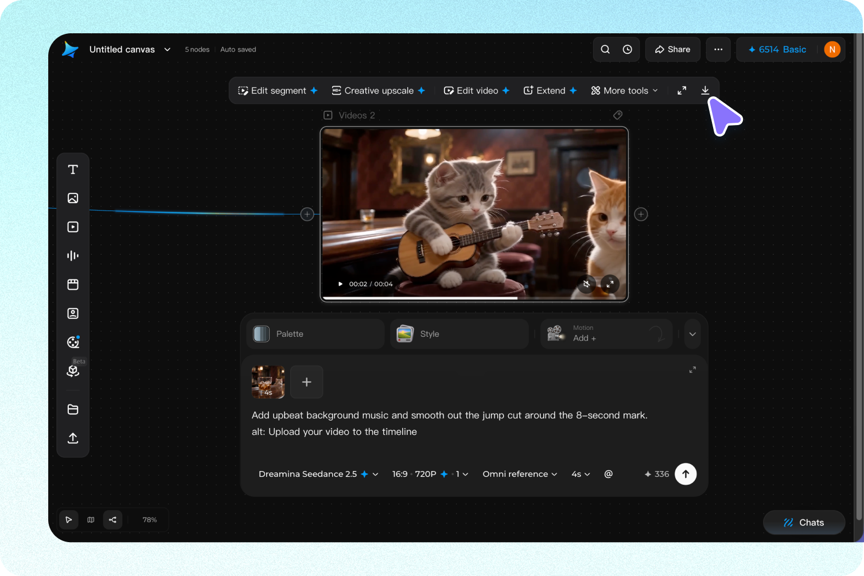Click the @ mention icon in prompt bar
Viewport: 864px width, 576px height.
609,474
